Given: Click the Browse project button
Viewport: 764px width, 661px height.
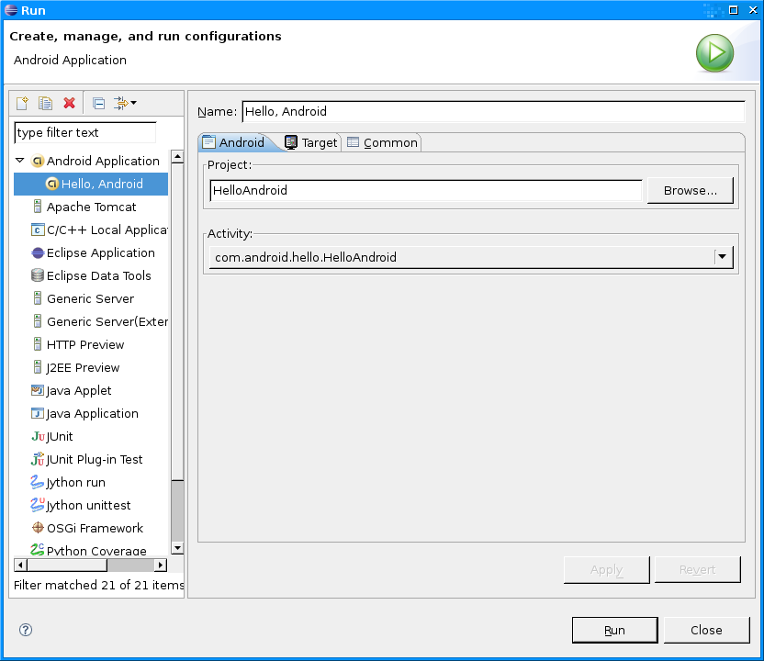Looking at the screenshot, I should coord(690,190).
